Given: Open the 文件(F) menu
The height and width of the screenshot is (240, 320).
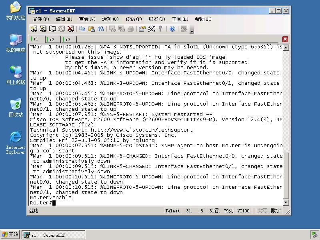Looking at the screenshot, I should click(x=41, y=19).
